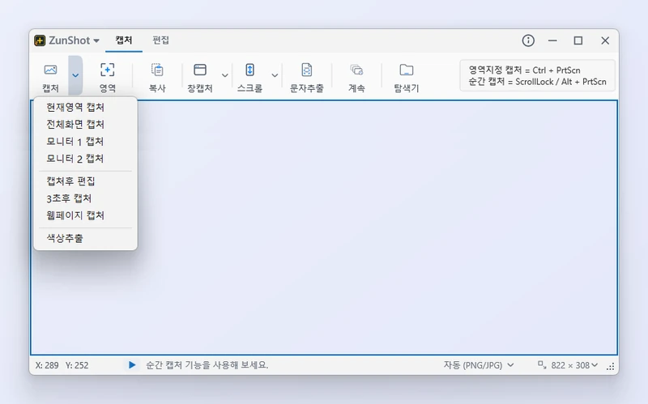Select 색상추출 color picker entry
Image resolution: width=648 pixels, height=404 pixels.
85,238
